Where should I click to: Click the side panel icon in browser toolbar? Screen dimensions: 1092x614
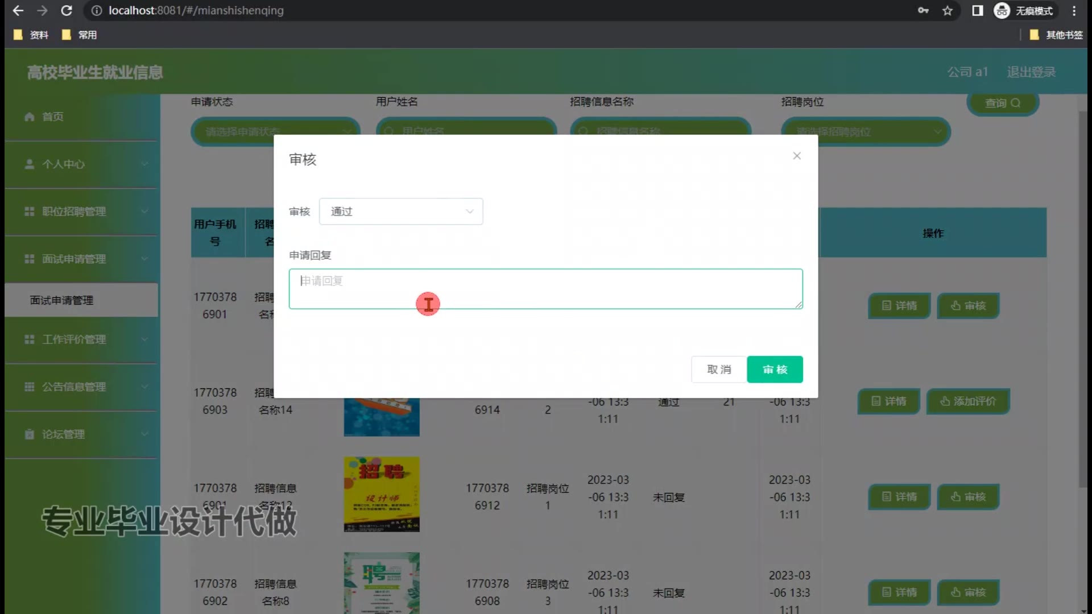click(x=978, y=10)
